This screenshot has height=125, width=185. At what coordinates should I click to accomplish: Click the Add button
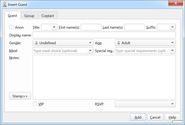tap(138, 117)
